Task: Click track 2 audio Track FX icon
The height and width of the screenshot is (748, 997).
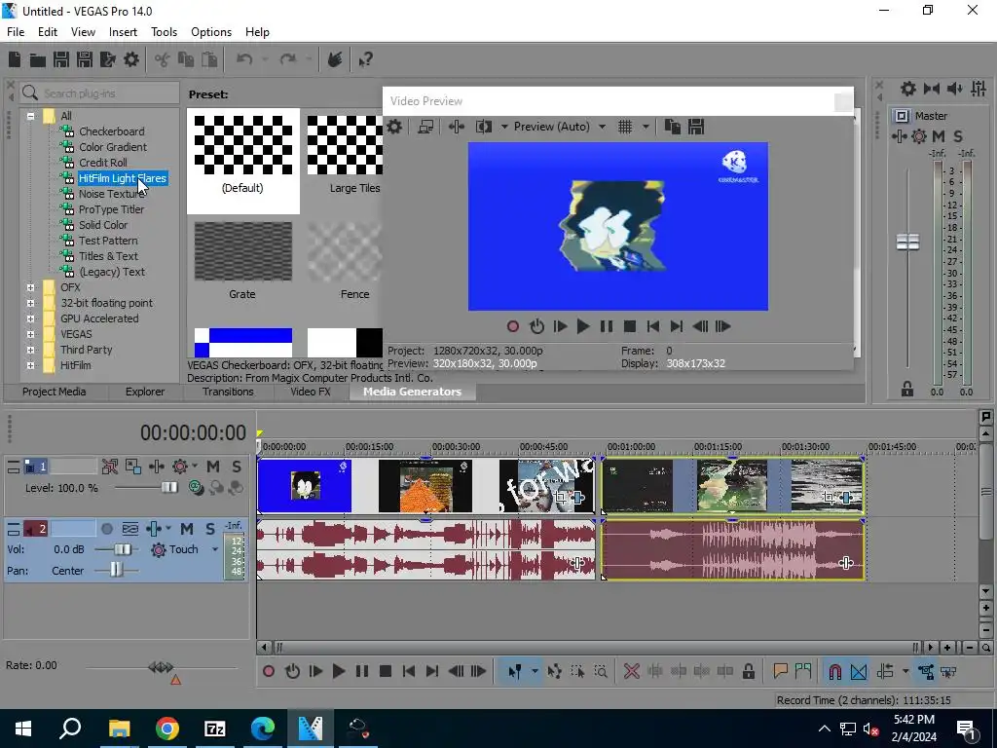Action: coord(153,529)
